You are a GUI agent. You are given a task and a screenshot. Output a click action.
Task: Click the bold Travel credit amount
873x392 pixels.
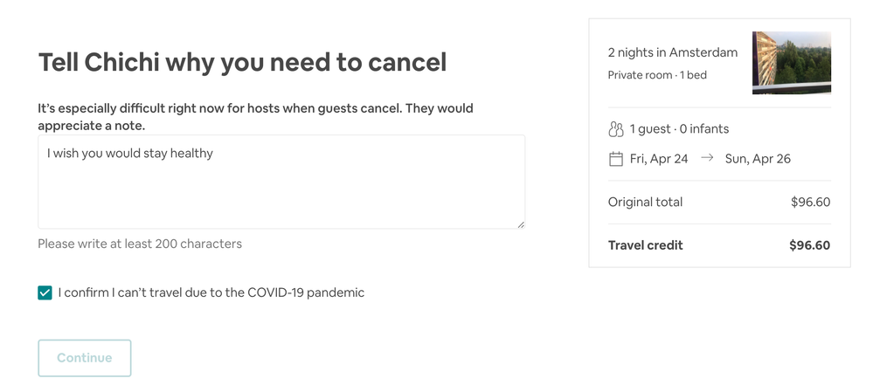coord(809,245)
